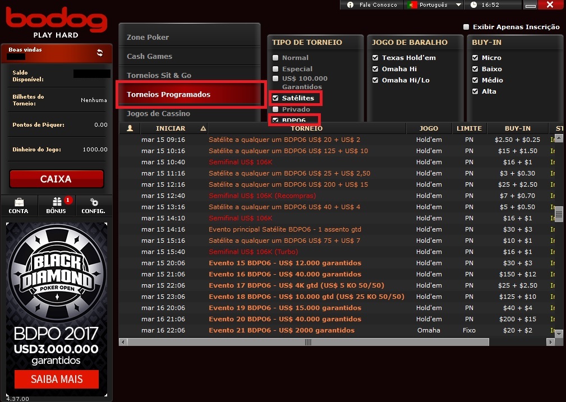Image resolution: width=566 pixels, height=402 pixels.
Task: Uncheck the Omaha Hi/Lo checkbox
Action: (x=375, y=80)
